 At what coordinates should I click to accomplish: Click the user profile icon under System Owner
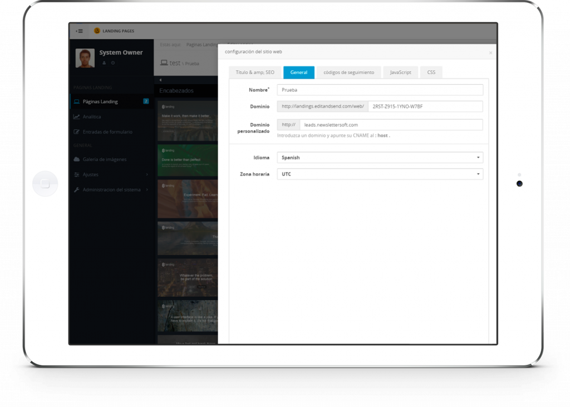(104, 63)
